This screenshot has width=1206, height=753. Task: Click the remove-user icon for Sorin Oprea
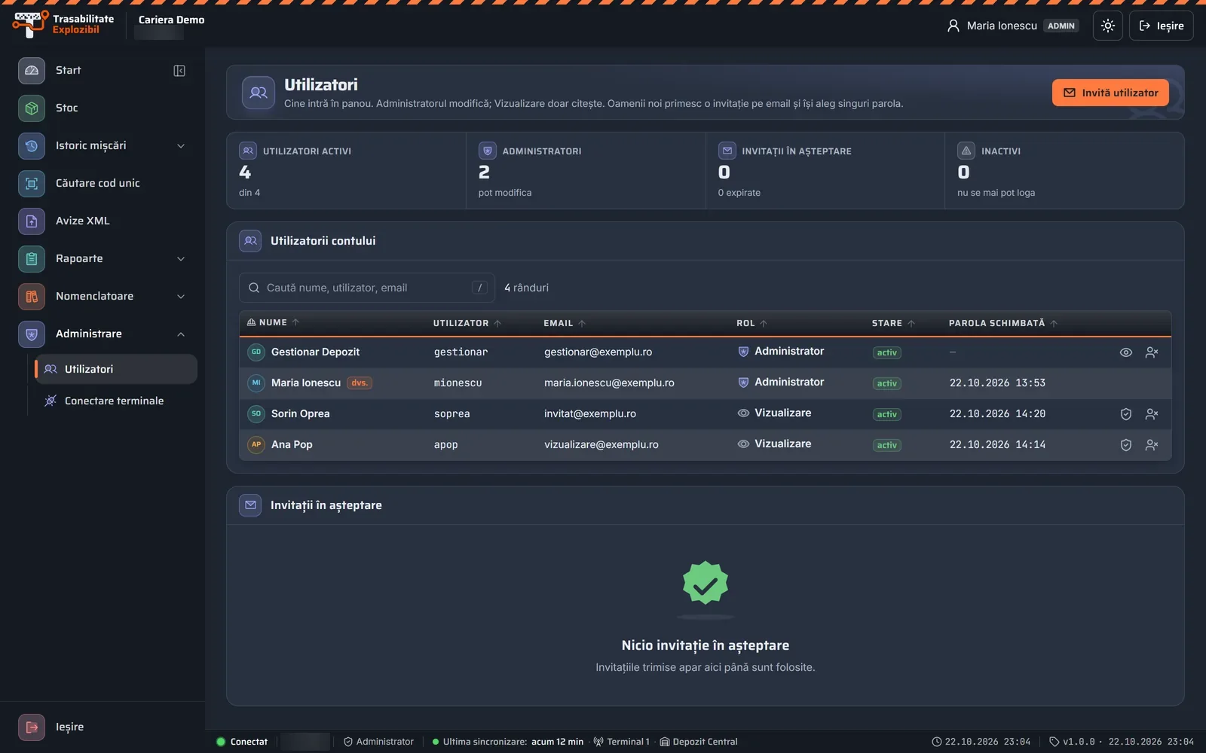1151,414
